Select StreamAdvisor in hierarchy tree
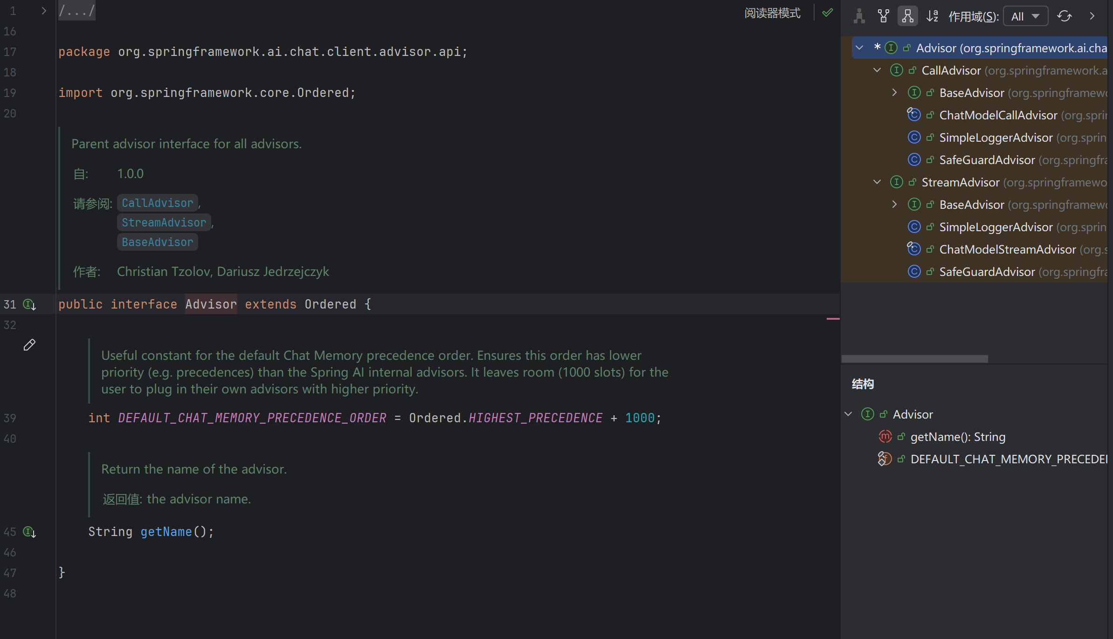This screenshot has height=639, width=1113. [x=961, y=182]
